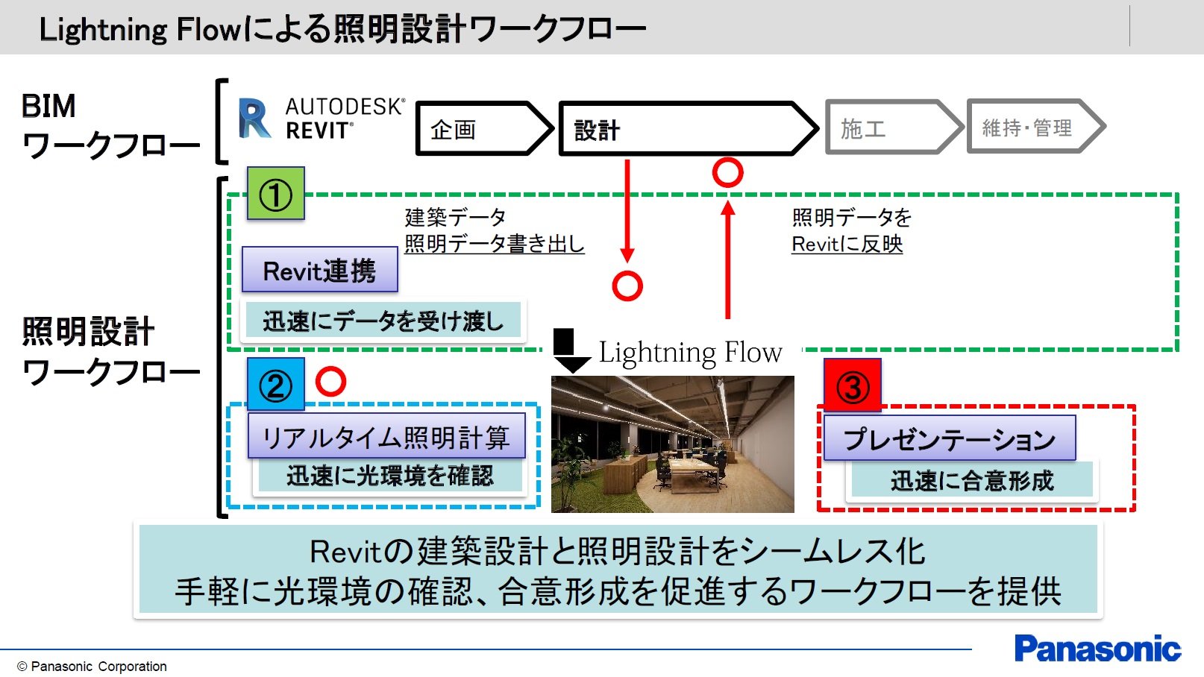The image size is (1204, 677).
Task: Click the Autodesk Revit logo icon
Action: pos(254,118)
